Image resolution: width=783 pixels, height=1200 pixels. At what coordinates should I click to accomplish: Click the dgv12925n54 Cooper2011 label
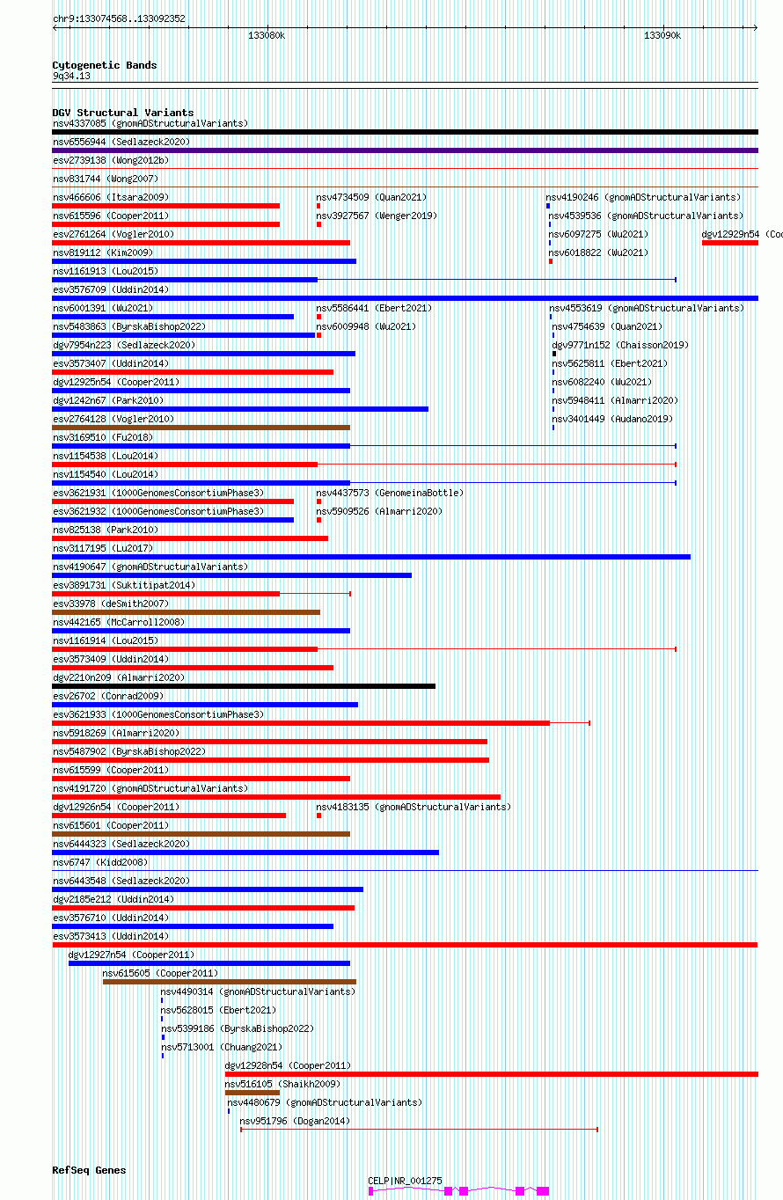pyautogui.click(x=116, y=382)
